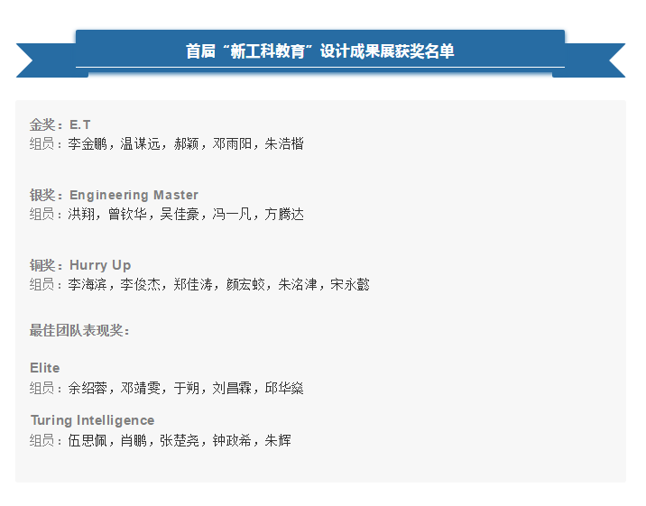Viewport: 646px width, 506px height.
Task: Select the heading 银奖：Engineering Master
Action: pyautogui.click(x=114, y=195)
